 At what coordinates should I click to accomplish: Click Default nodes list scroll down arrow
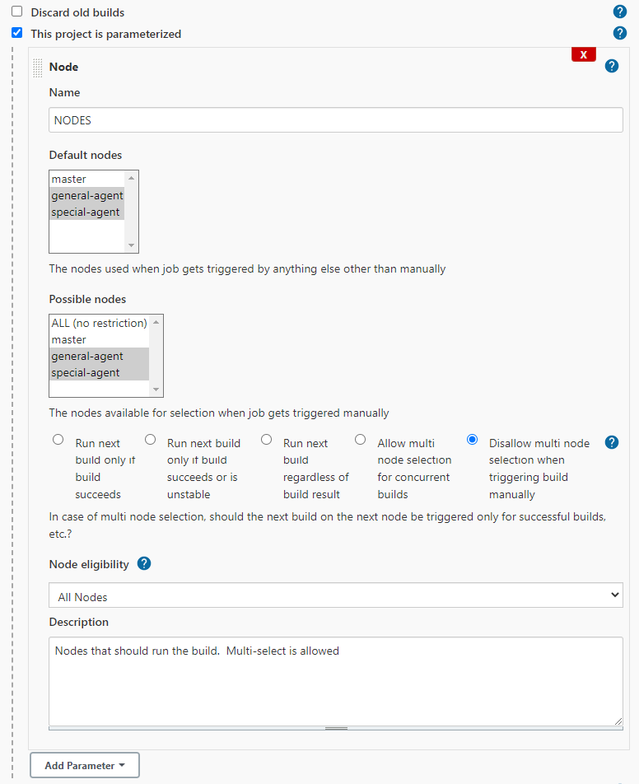pyautogui.click(x=131, y=245)
